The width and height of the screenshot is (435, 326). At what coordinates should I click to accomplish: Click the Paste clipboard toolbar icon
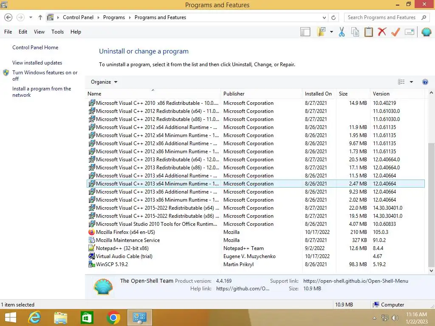[368, 32]
